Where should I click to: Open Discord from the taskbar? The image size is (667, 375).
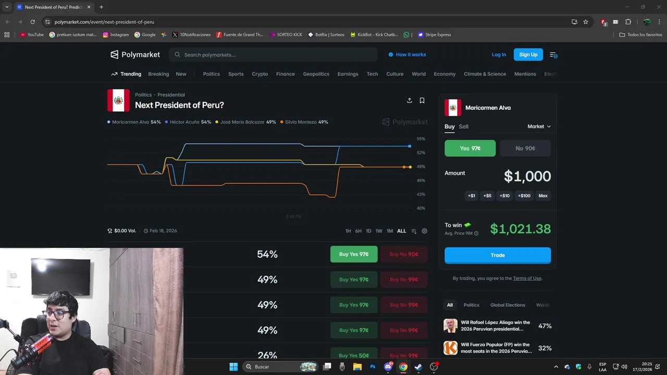(388, 367)
